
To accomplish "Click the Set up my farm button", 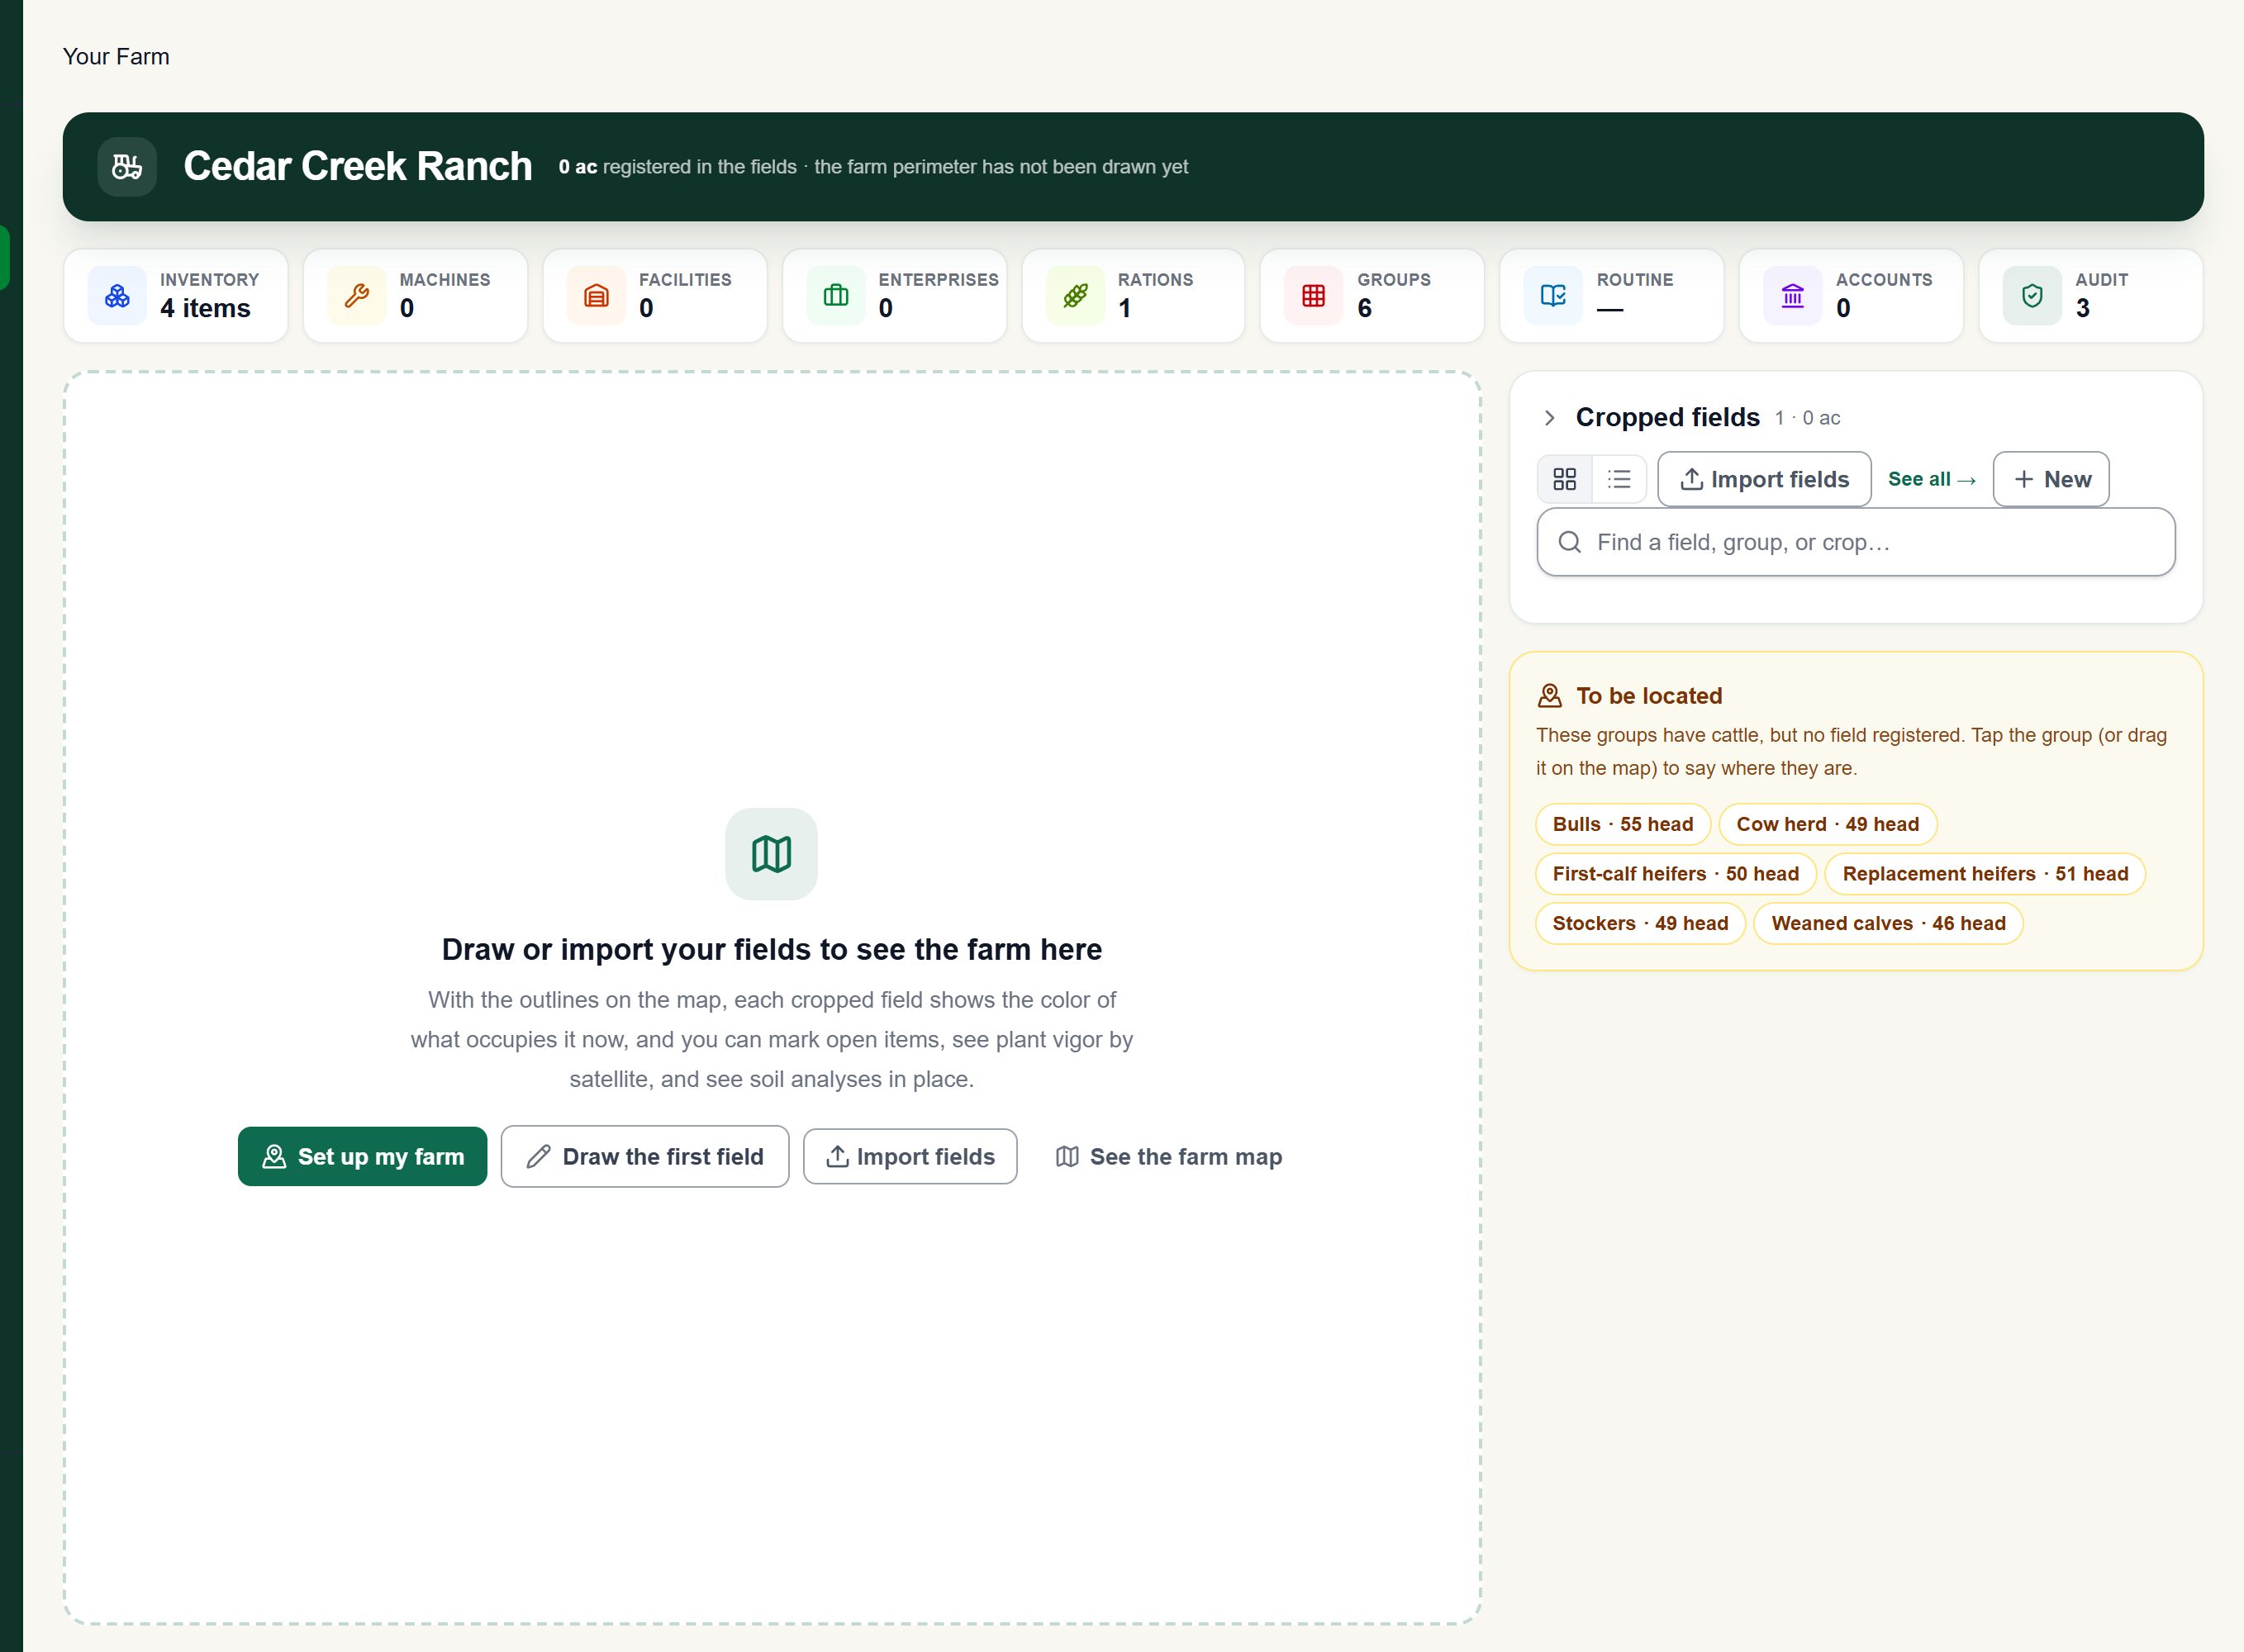I will (362, 1157).
